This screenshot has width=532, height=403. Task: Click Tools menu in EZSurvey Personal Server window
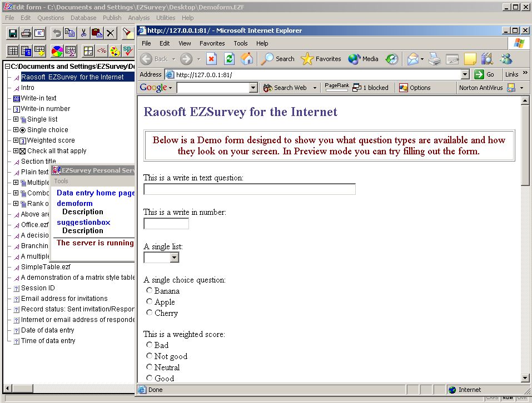click(x=61, y=181)
